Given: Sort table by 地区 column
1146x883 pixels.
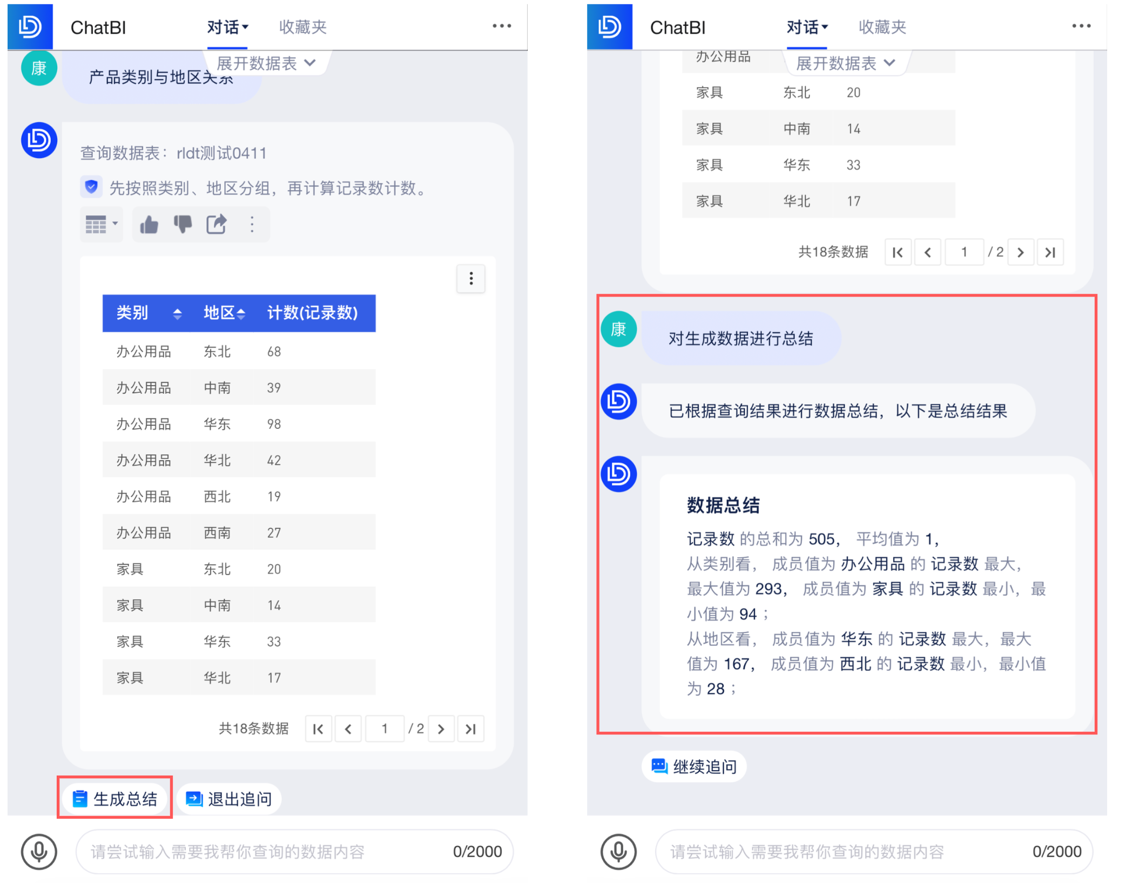Looking at the screenshot, I should pos(241,313).
